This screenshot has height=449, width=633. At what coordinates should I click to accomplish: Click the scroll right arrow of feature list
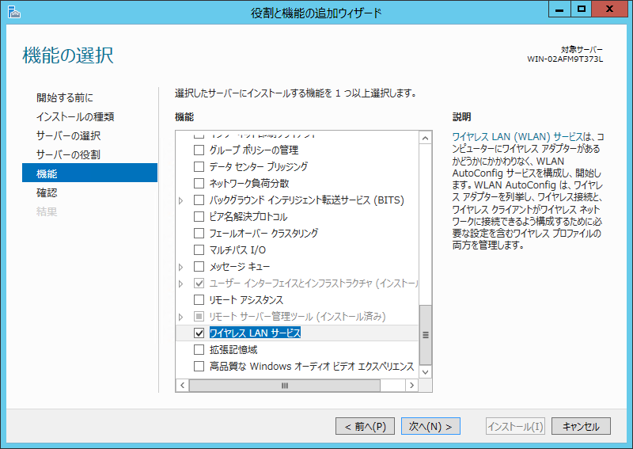411,386
